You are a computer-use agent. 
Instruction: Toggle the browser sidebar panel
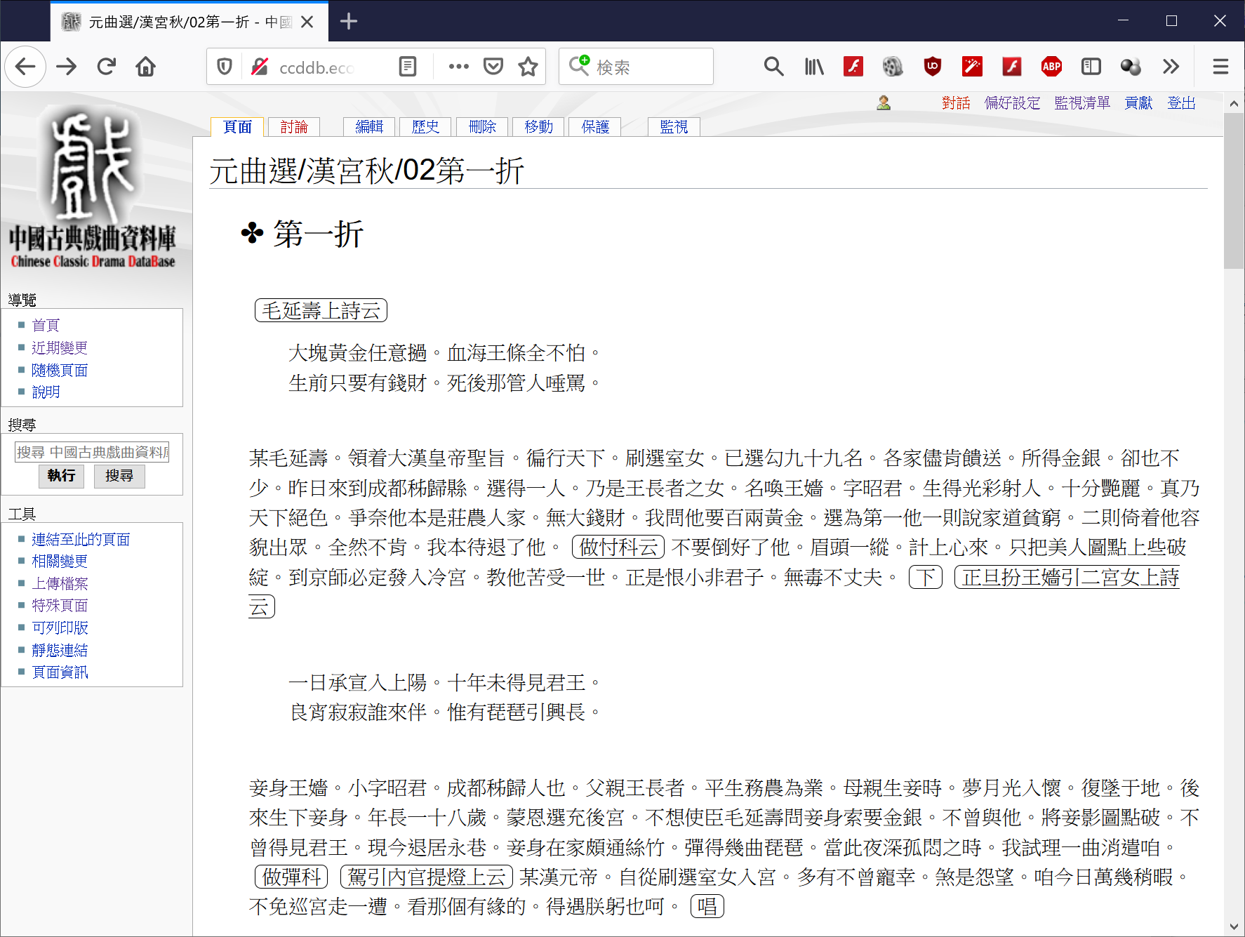coord(1091,67)
